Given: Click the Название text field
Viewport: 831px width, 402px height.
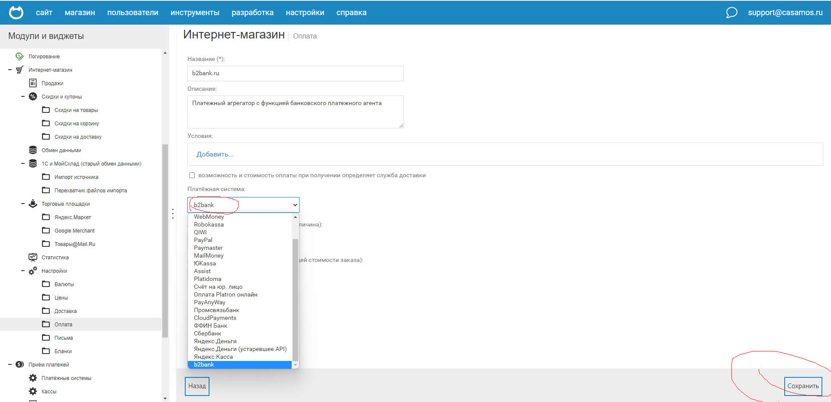Looking at the screenshot, I should point(295,73).
